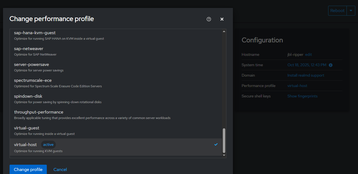358x174 pixels.
Task: Choose the server-powersave profile
Action: click(31, 67)
